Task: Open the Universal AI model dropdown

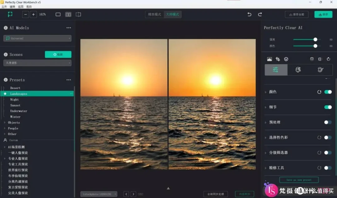Action: coord(37,38)
